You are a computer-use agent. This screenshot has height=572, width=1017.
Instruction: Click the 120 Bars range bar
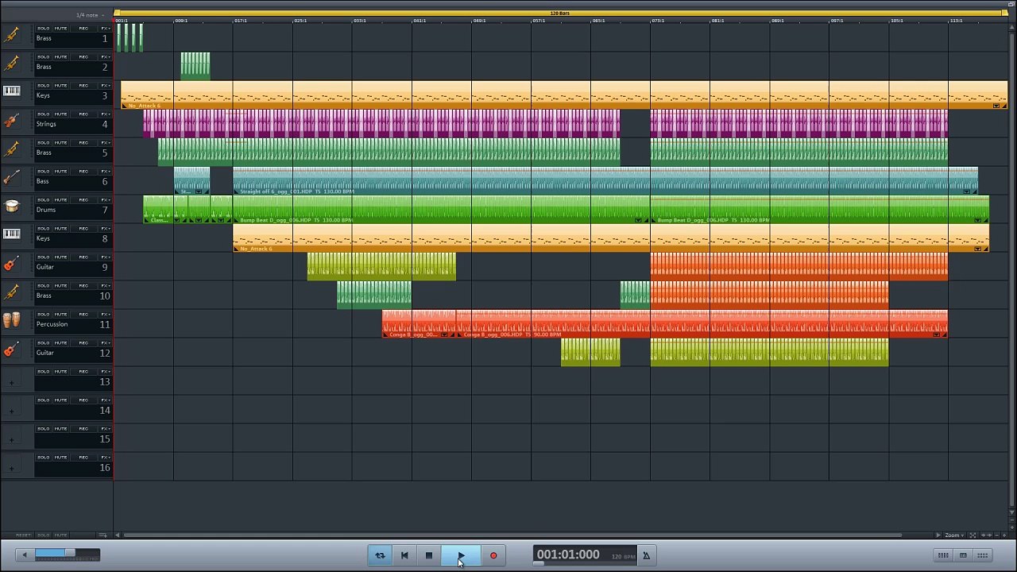pos(560,13)
